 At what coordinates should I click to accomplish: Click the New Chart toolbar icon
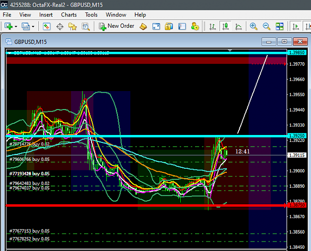tap(8, 26)
